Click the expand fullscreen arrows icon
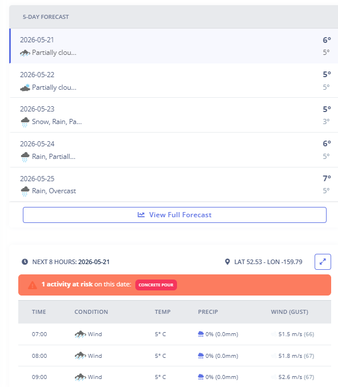338x387 pixels. 323,262
